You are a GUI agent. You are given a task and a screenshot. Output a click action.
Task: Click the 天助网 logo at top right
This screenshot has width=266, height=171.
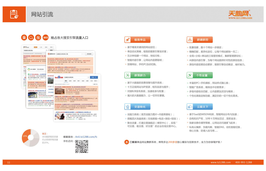point(240,14)
